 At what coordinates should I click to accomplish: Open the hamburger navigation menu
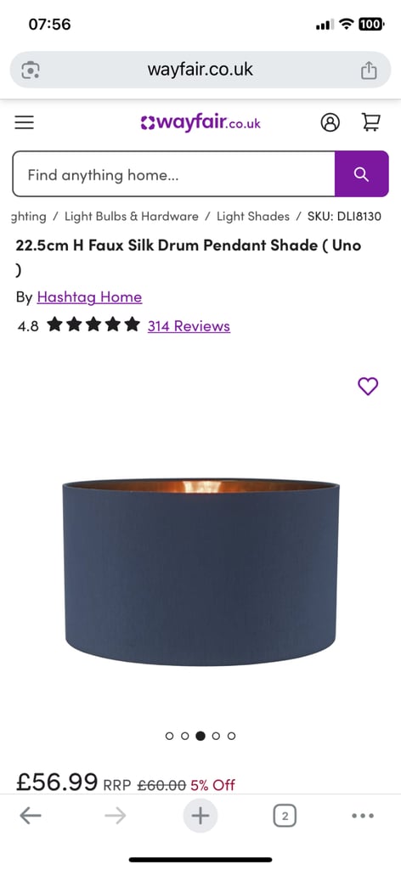[x=25, y=122]
